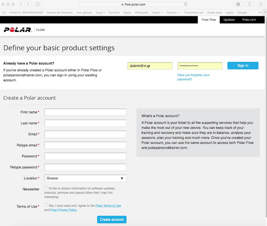The image size is (267, 226).
Task: Click the Polar Flow logo
Action: coord(24,30)
